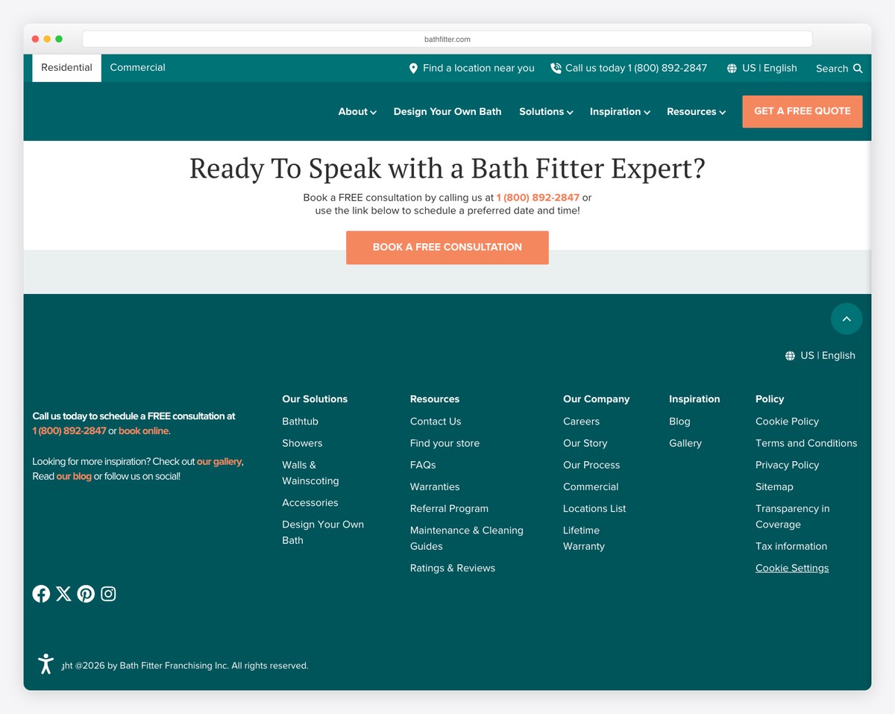
Task: Open the Sitemap link
Action: click(x=774, y=486)
